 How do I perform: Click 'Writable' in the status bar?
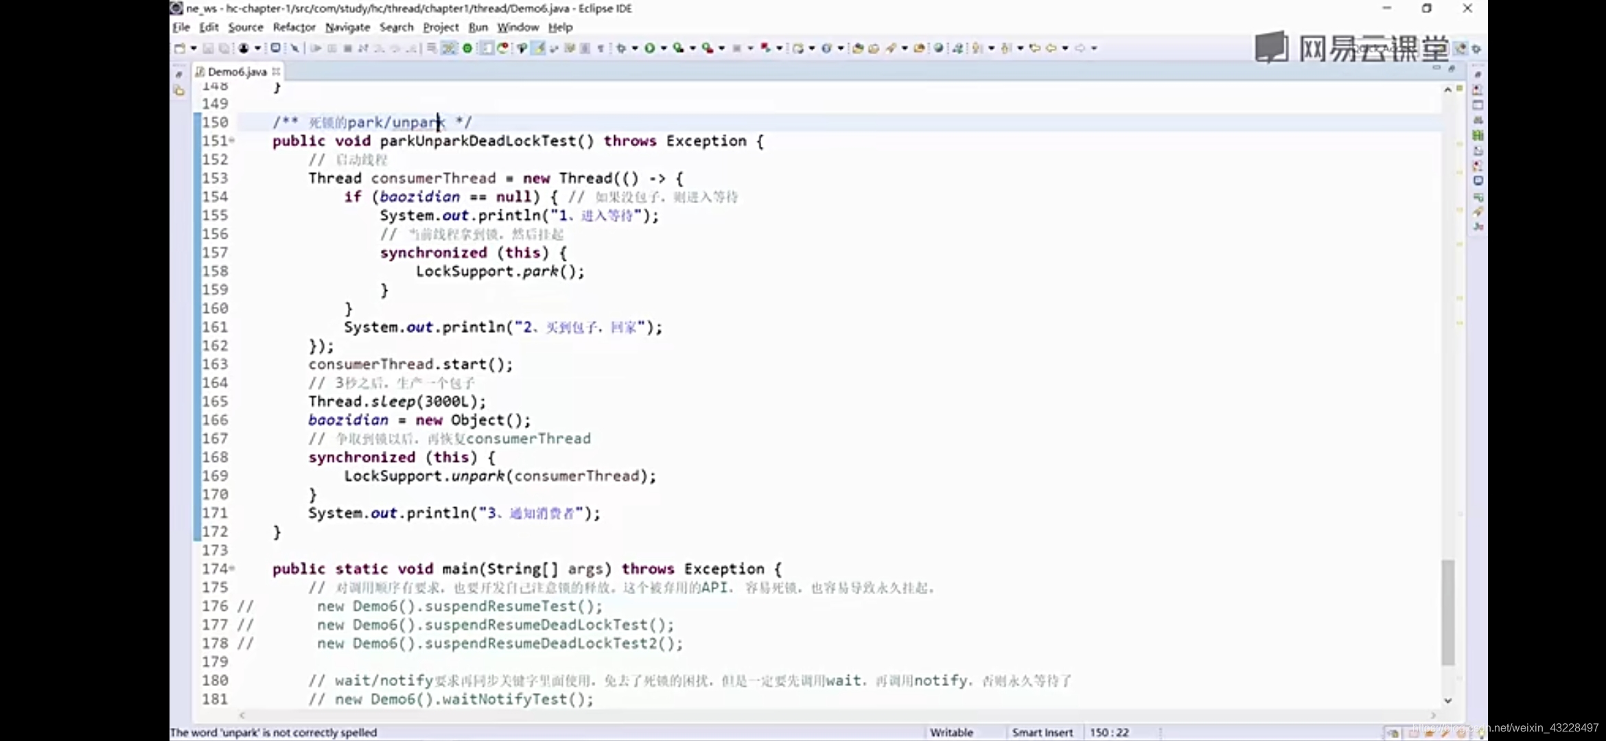(x=951, y=732)
